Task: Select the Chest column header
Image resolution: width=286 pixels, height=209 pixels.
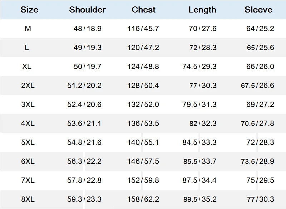Action: [143, 10]
